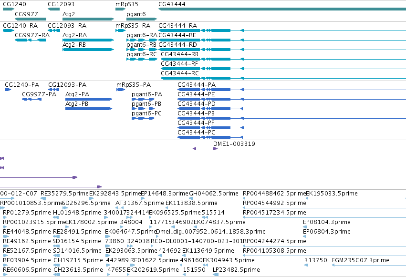This screenshot has width=406, height=277.
Task: Click EST RE35279.5prime
Action: click(x=64, y=194)
